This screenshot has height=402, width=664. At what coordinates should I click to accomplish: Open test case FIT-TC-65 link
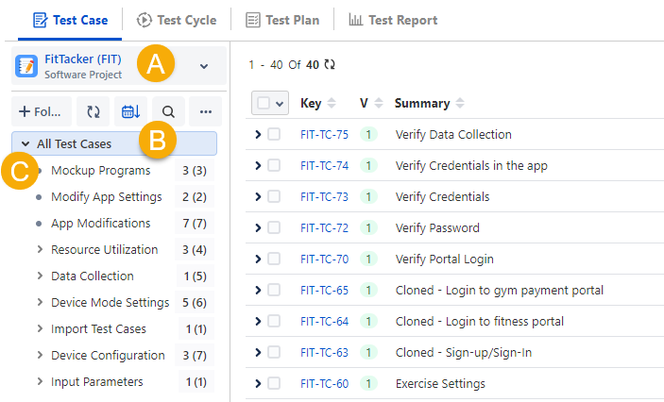coord(324,291)
